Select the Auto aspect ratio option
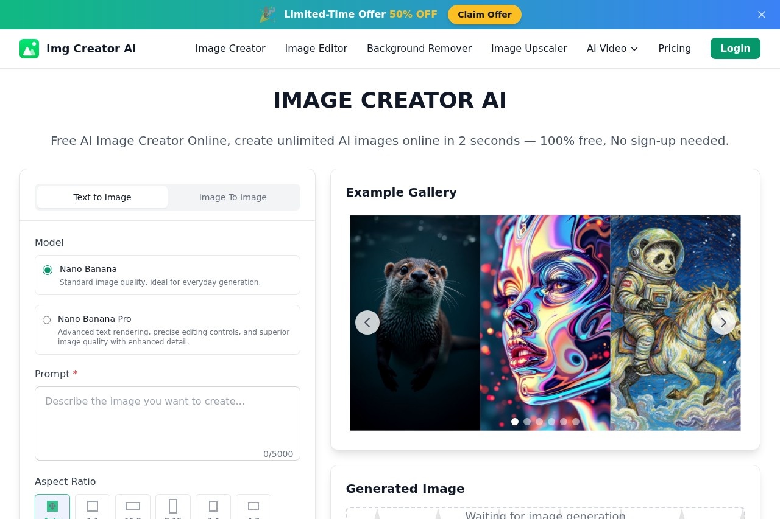This screenshot has width=780, height=519. point(52,507)
